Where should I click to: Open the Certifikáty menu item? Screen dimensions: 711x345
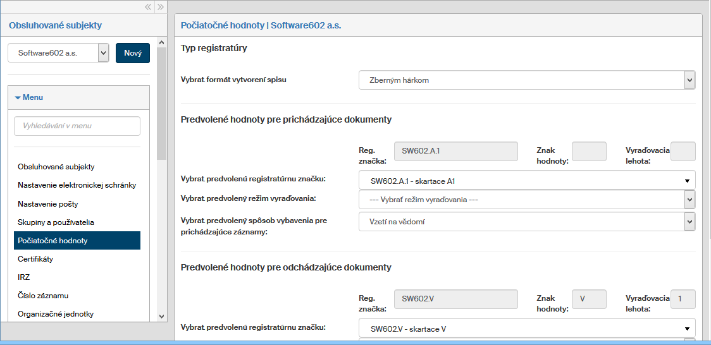coord(35,259)
